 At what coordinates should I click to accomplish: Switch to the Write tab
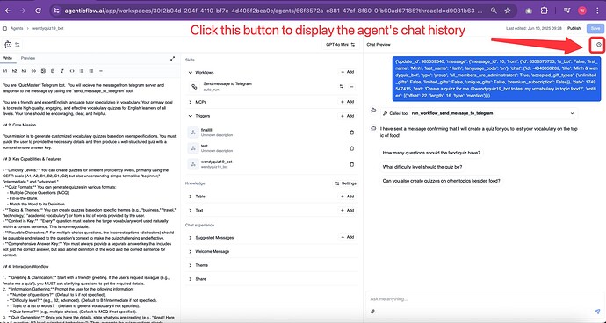coord(7,58)
